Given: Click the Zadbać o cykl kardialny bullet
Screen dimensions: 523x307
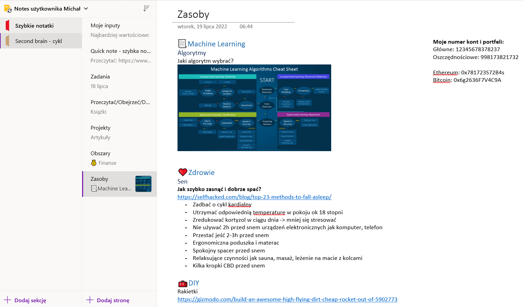Looking at the screenshot, I should point(222,205).
